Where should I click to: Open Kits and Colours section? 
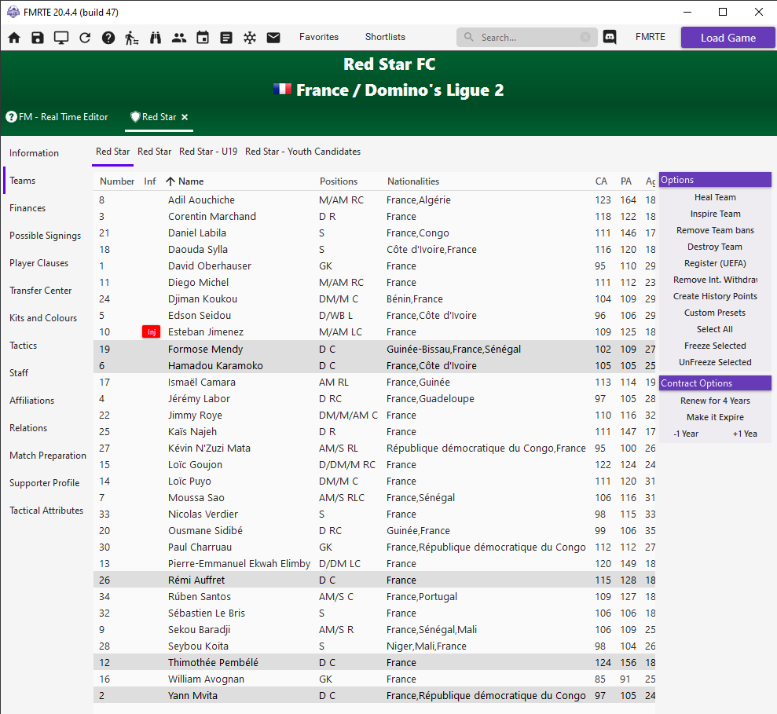tap(43, 318)
